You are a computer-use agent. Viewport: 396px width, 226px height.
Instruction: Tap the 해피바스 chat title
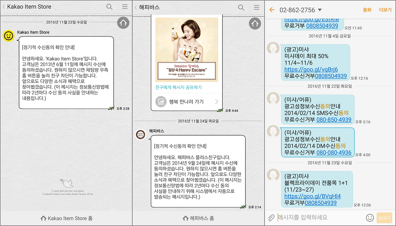click(149, 7)
